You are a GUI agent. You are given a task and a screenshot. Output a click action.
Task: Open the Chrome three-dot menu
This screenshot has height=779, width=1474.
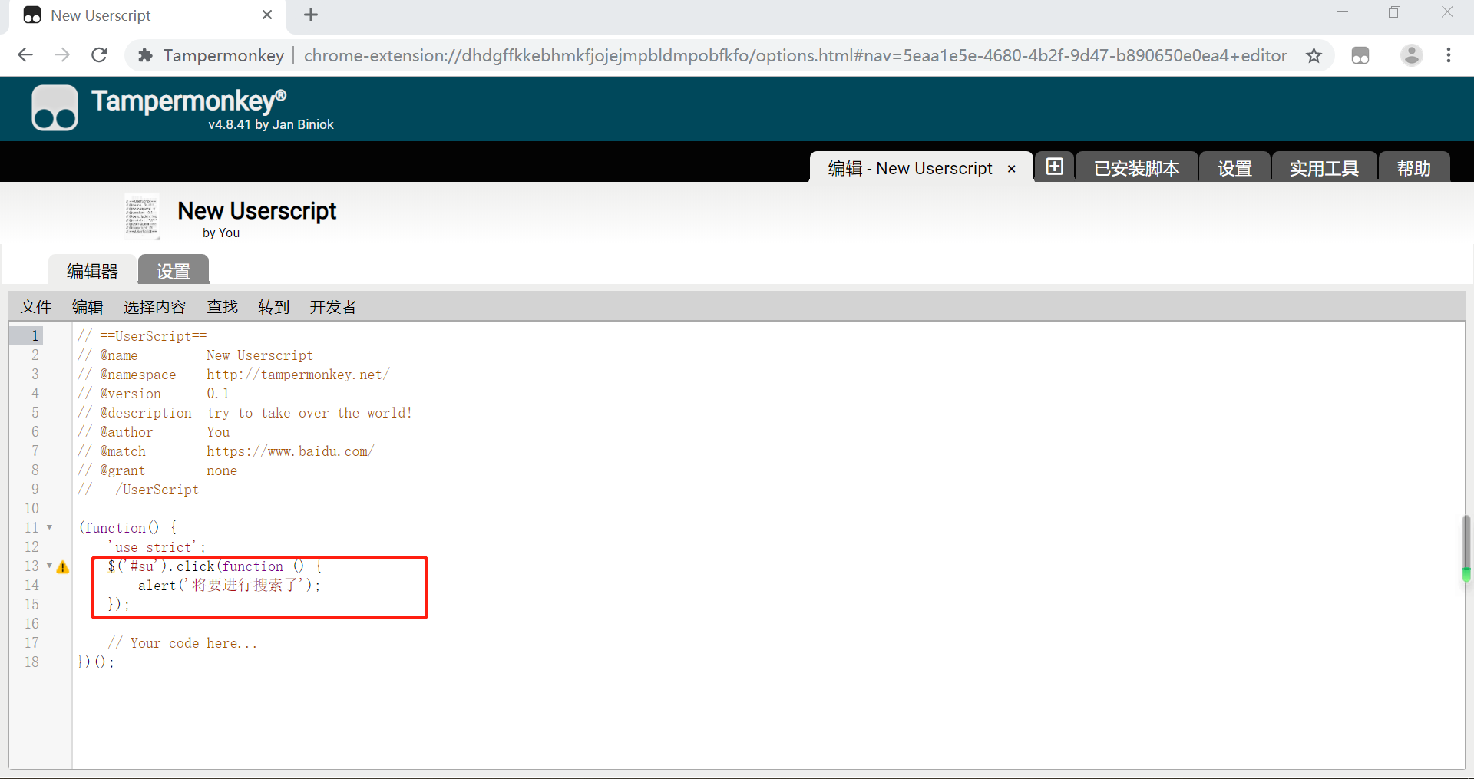pos(1449,54)
